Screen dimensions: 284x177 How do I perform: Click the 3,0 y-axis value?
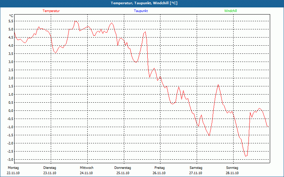pos(11,62)
